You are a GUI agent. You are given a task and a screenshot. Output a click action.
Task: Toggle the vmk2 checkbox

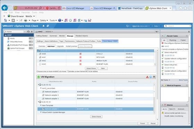click(x=40, y=61)
